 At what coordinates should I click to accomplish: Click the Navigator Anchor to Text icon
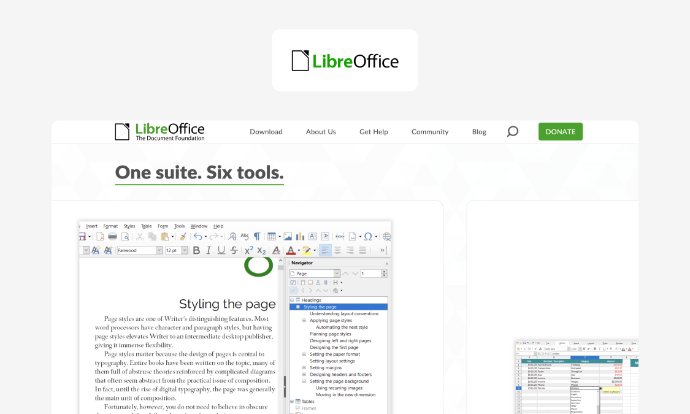[x=318, y=283]
